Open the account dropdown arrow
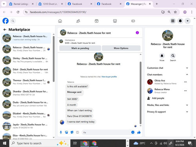 click(x=187, y=21)
